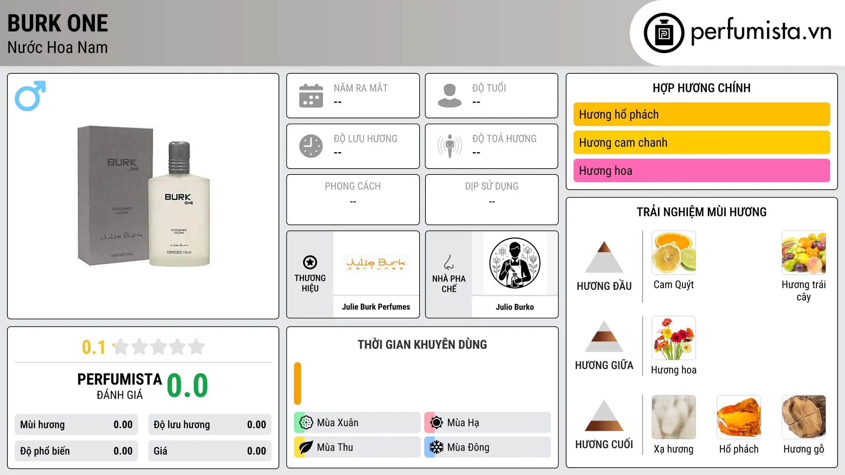This screenshot has width=845, height=475.
Task: Open the Julie Burk Perfumes brand link
Action: (376, 307)
